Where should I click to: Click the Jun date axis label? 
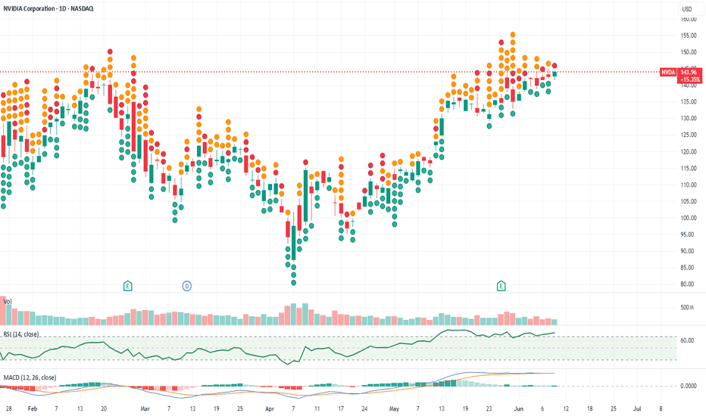[x=519, y=408]
